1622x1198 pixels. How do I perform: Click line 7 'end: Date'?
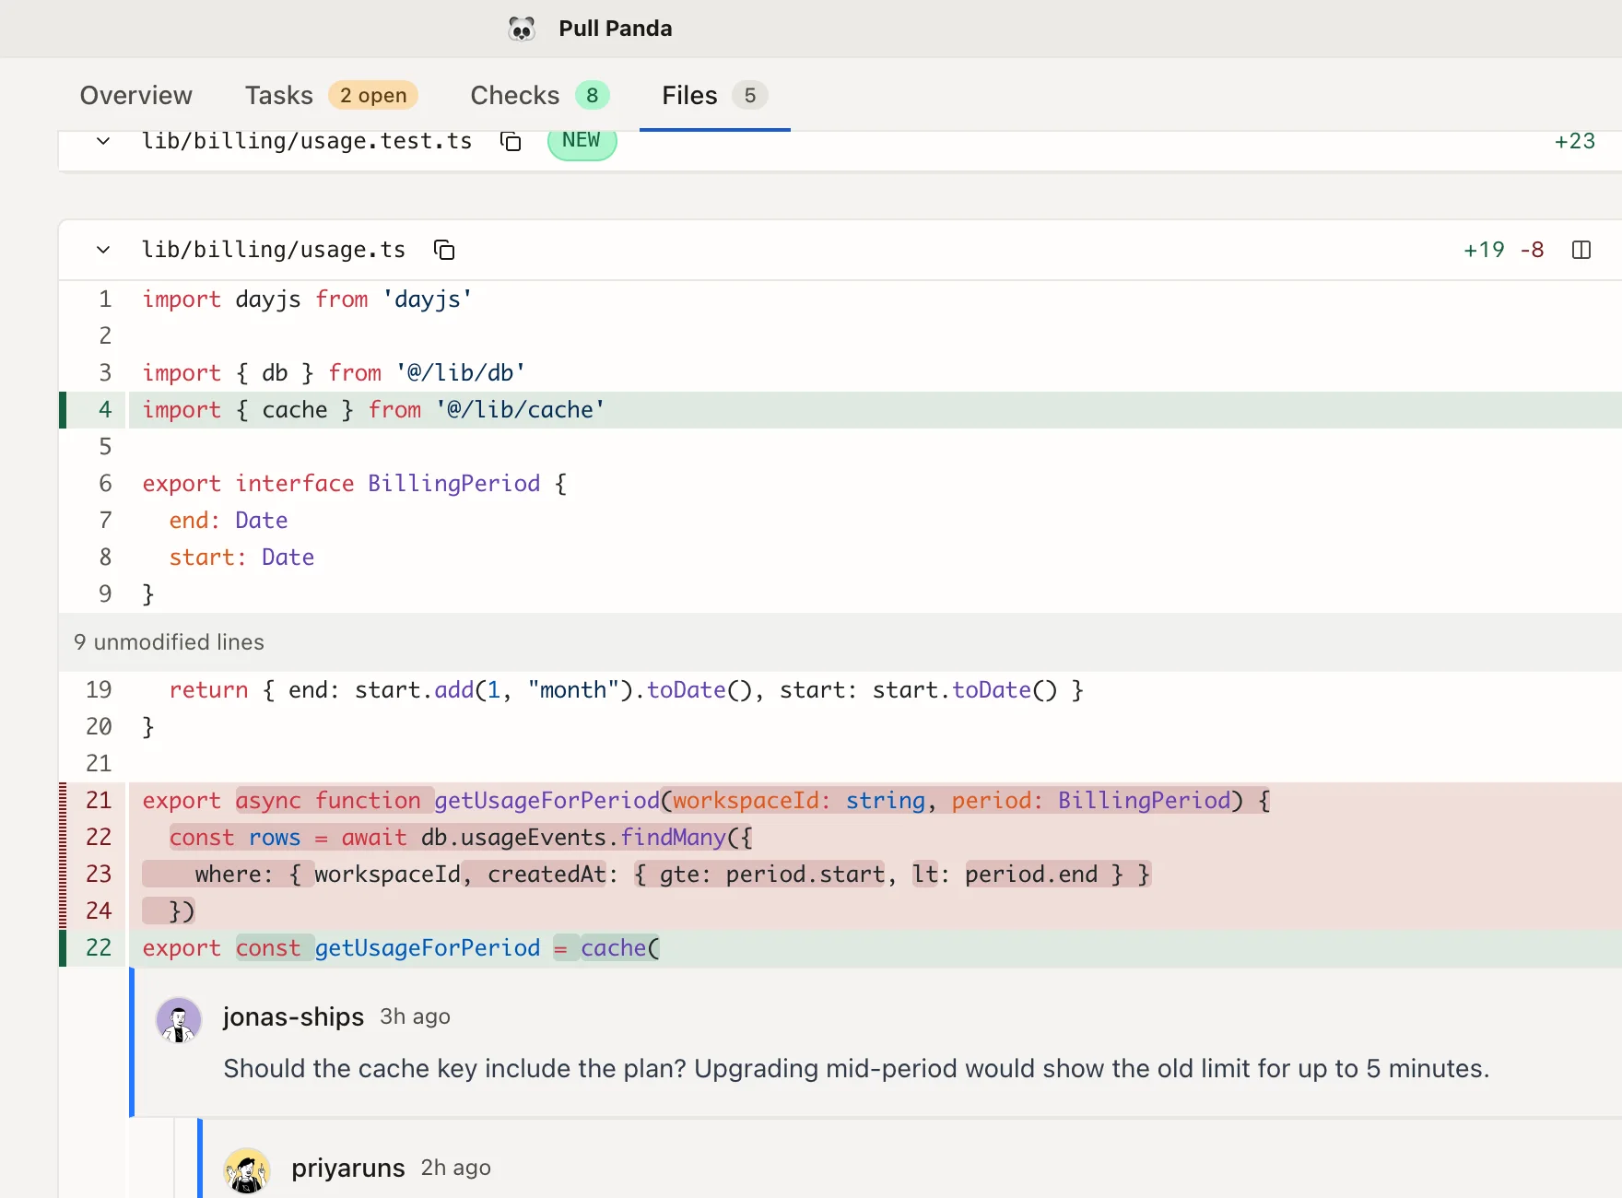[x=840, y=521]
